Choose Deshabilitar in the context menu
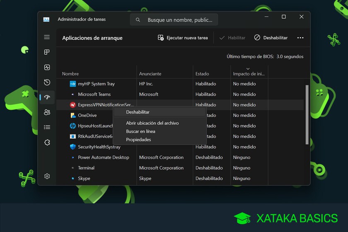 pyautogui.click(x=138, y=112)
